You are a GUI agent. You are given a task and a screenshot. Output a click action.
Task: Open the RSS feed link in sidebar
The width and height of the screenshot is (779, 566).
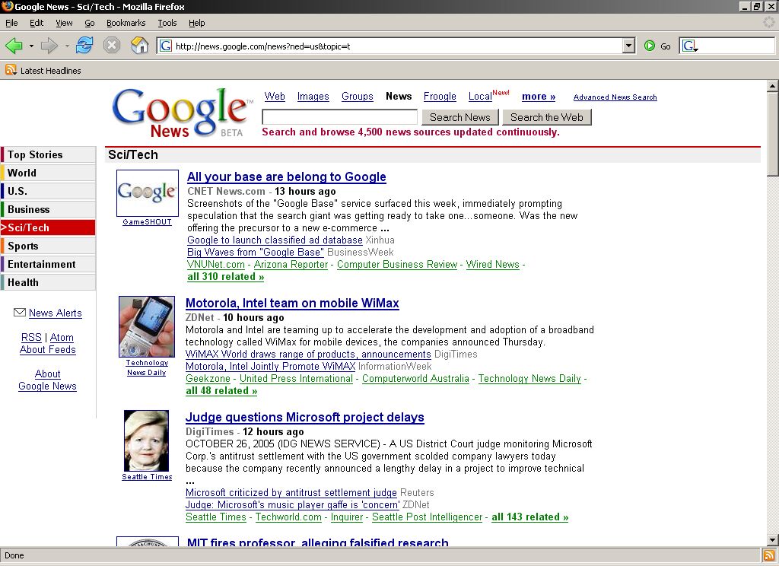[x=31, y=338]
